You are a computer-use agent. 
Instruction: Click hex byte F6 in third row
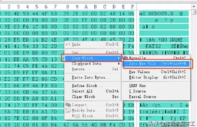[26, 27]
